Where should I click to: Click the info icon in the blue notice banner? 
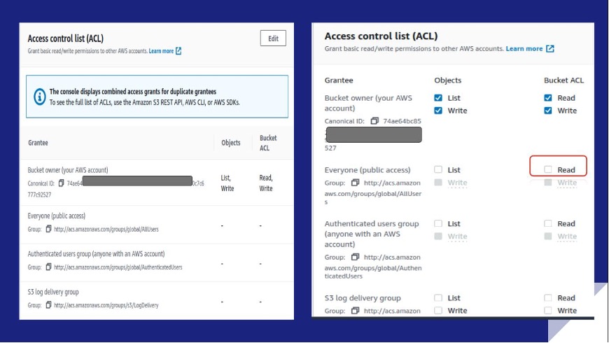tap(39, 97)
